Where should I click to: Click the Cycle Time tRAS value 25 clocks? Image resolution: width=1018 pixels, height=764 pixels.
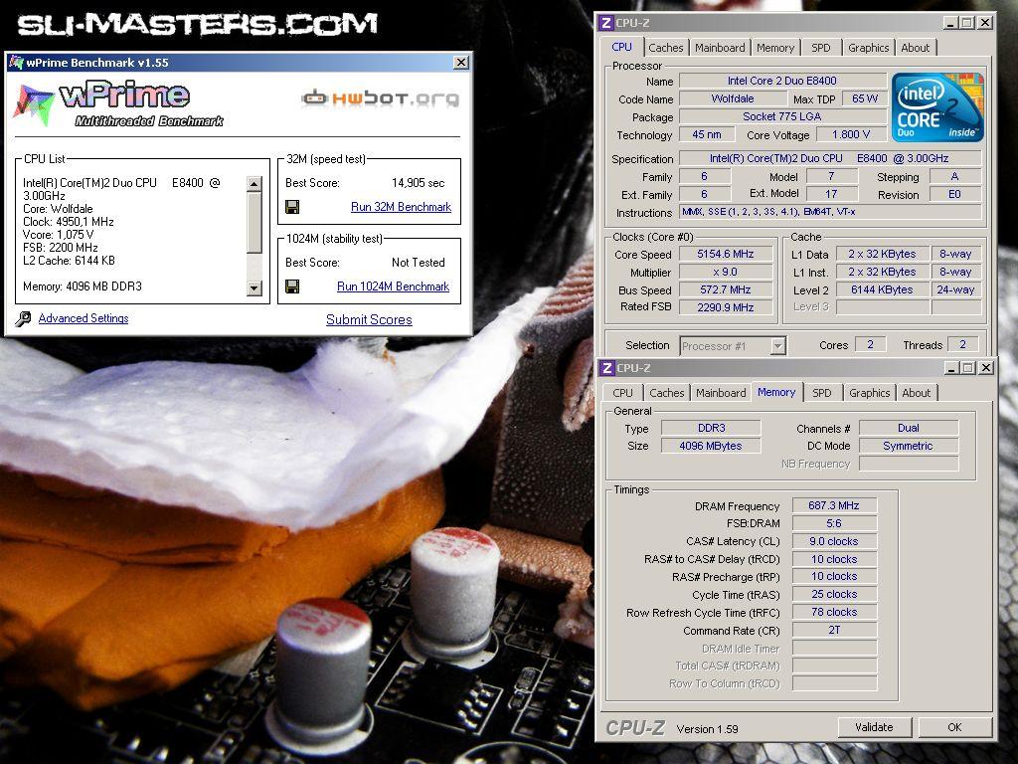pos(834,595)
